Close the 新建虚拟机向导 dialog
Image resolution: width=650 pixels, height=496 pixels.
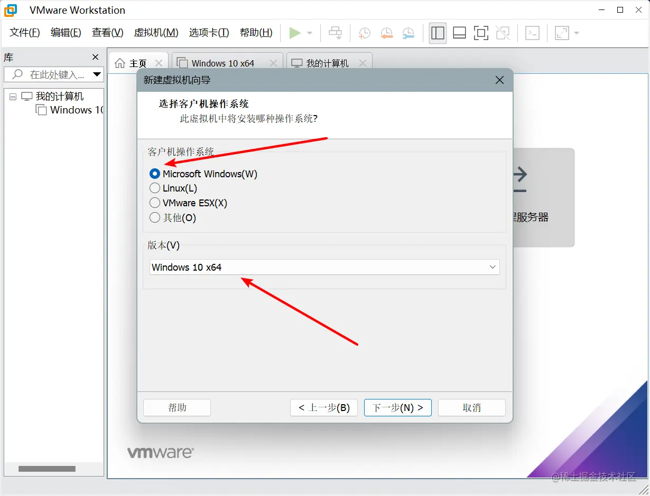click(499, 80)
